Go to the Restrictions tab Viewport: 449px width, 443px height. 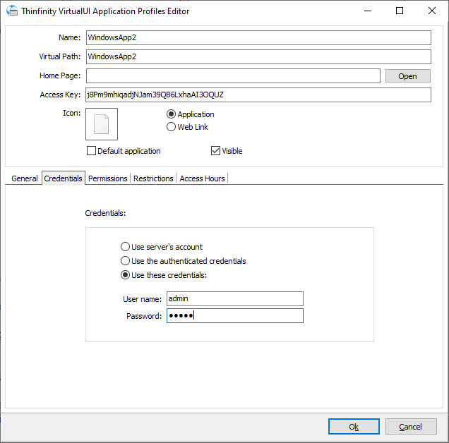[x=153, y=178]
